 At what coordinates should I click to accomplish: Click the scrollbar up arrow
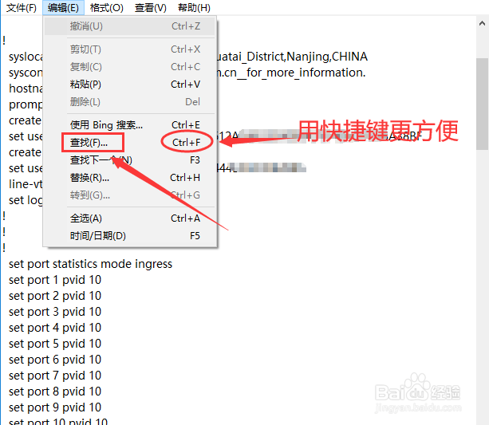click(x=482, y=23)
